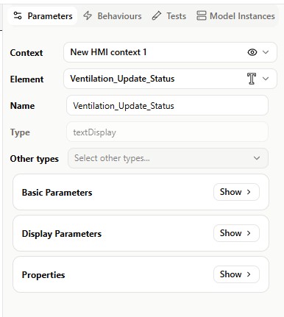Show the Display Parameters section

pos(236,233)
